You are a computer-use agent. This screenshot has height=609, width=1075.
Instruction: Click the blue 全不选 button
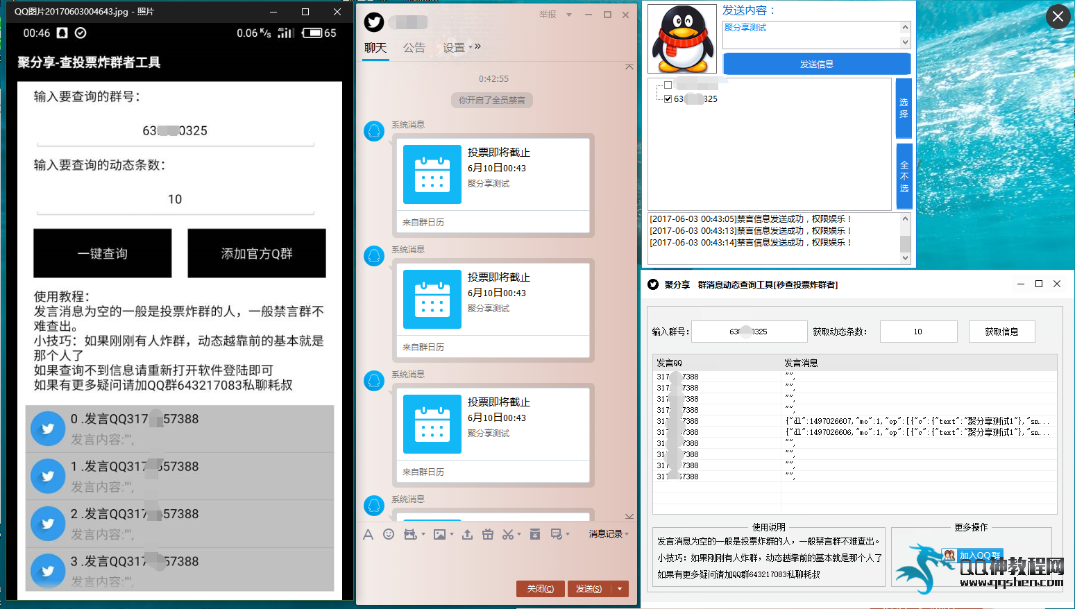click(904, 176)
